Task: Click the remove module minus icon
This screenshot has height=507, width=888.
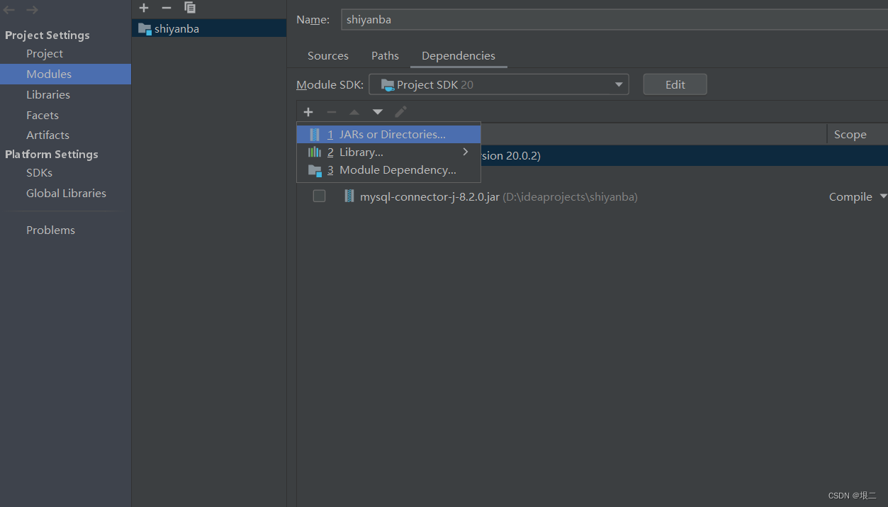Action: [x=166, y=8]
